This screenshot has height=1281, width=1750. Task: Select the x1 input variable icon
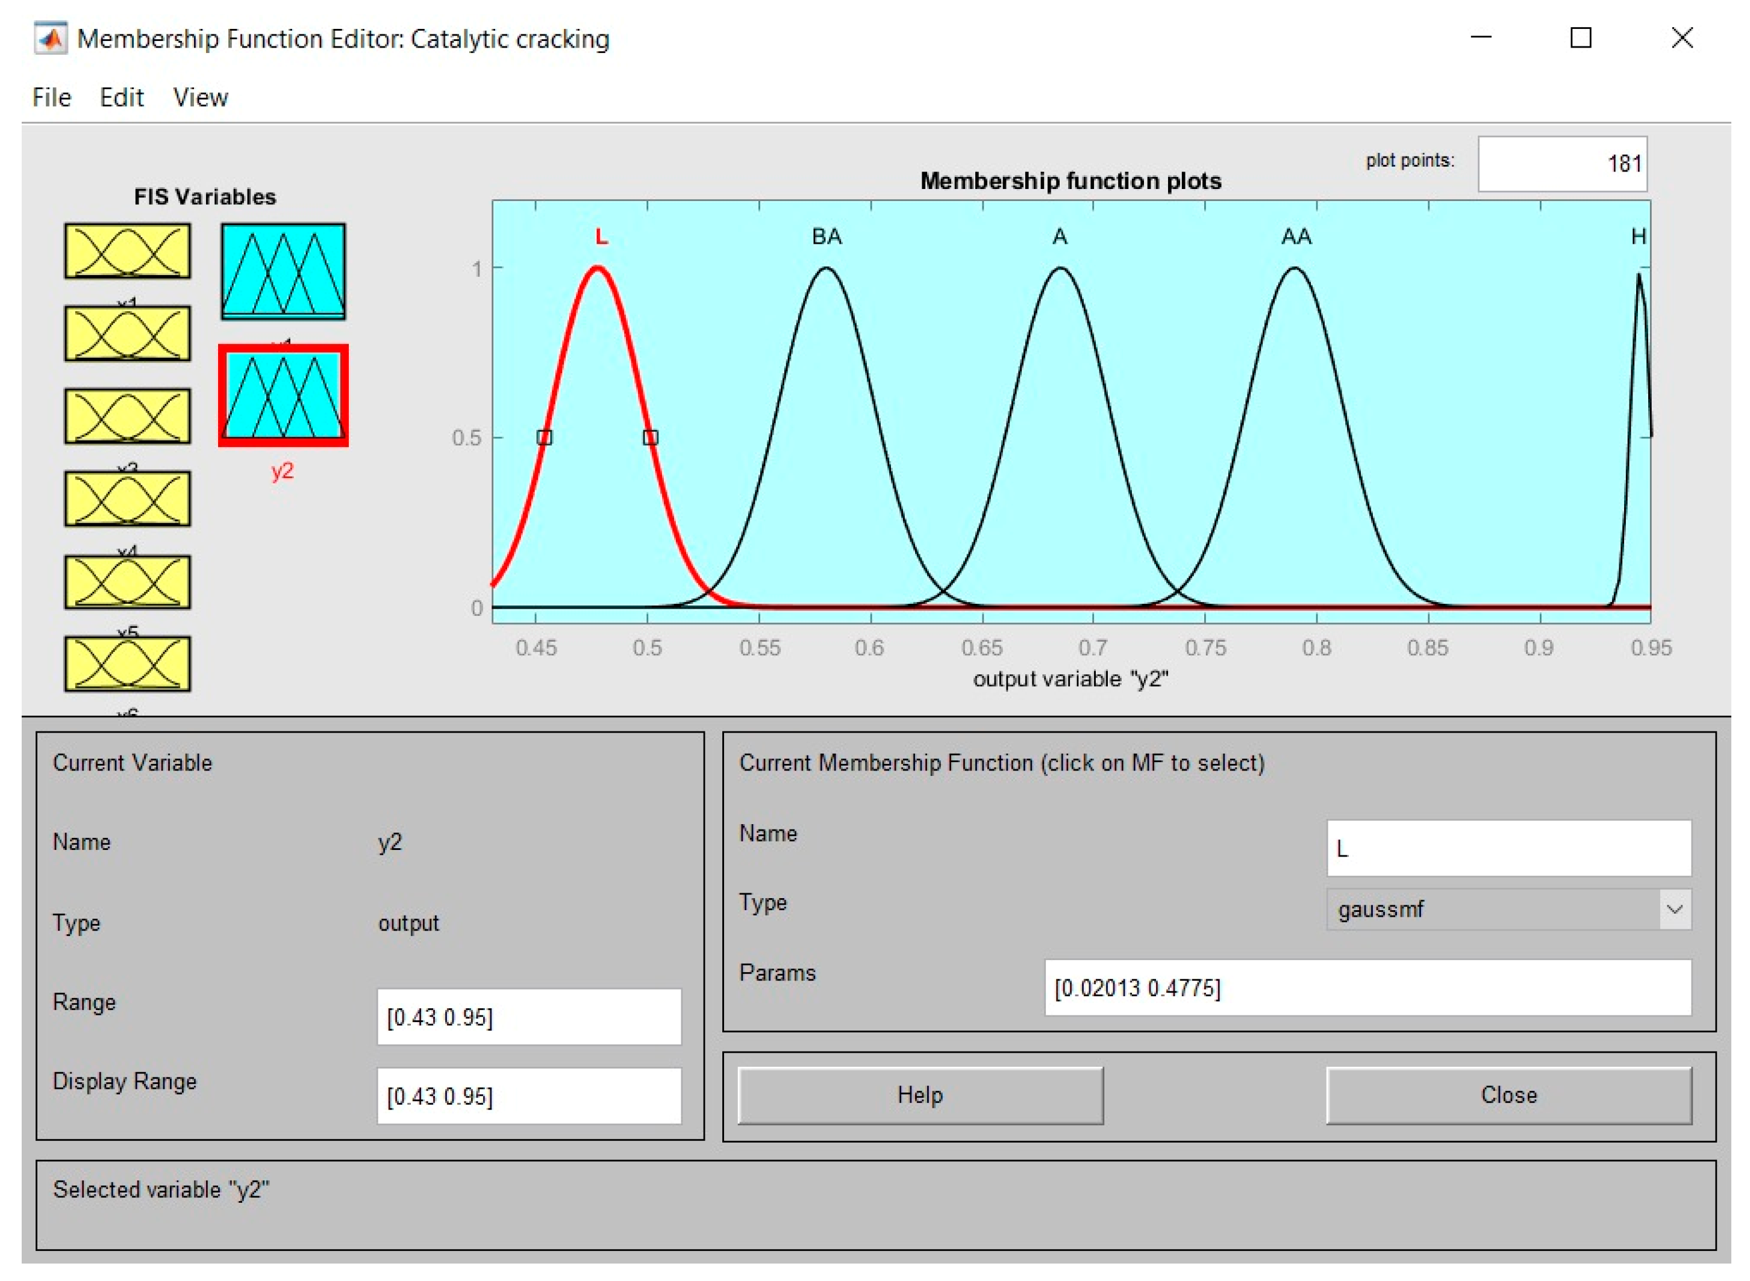(x=127, y=250)
